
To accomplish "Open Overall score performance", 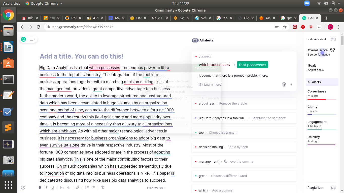I will pos(321,52).
